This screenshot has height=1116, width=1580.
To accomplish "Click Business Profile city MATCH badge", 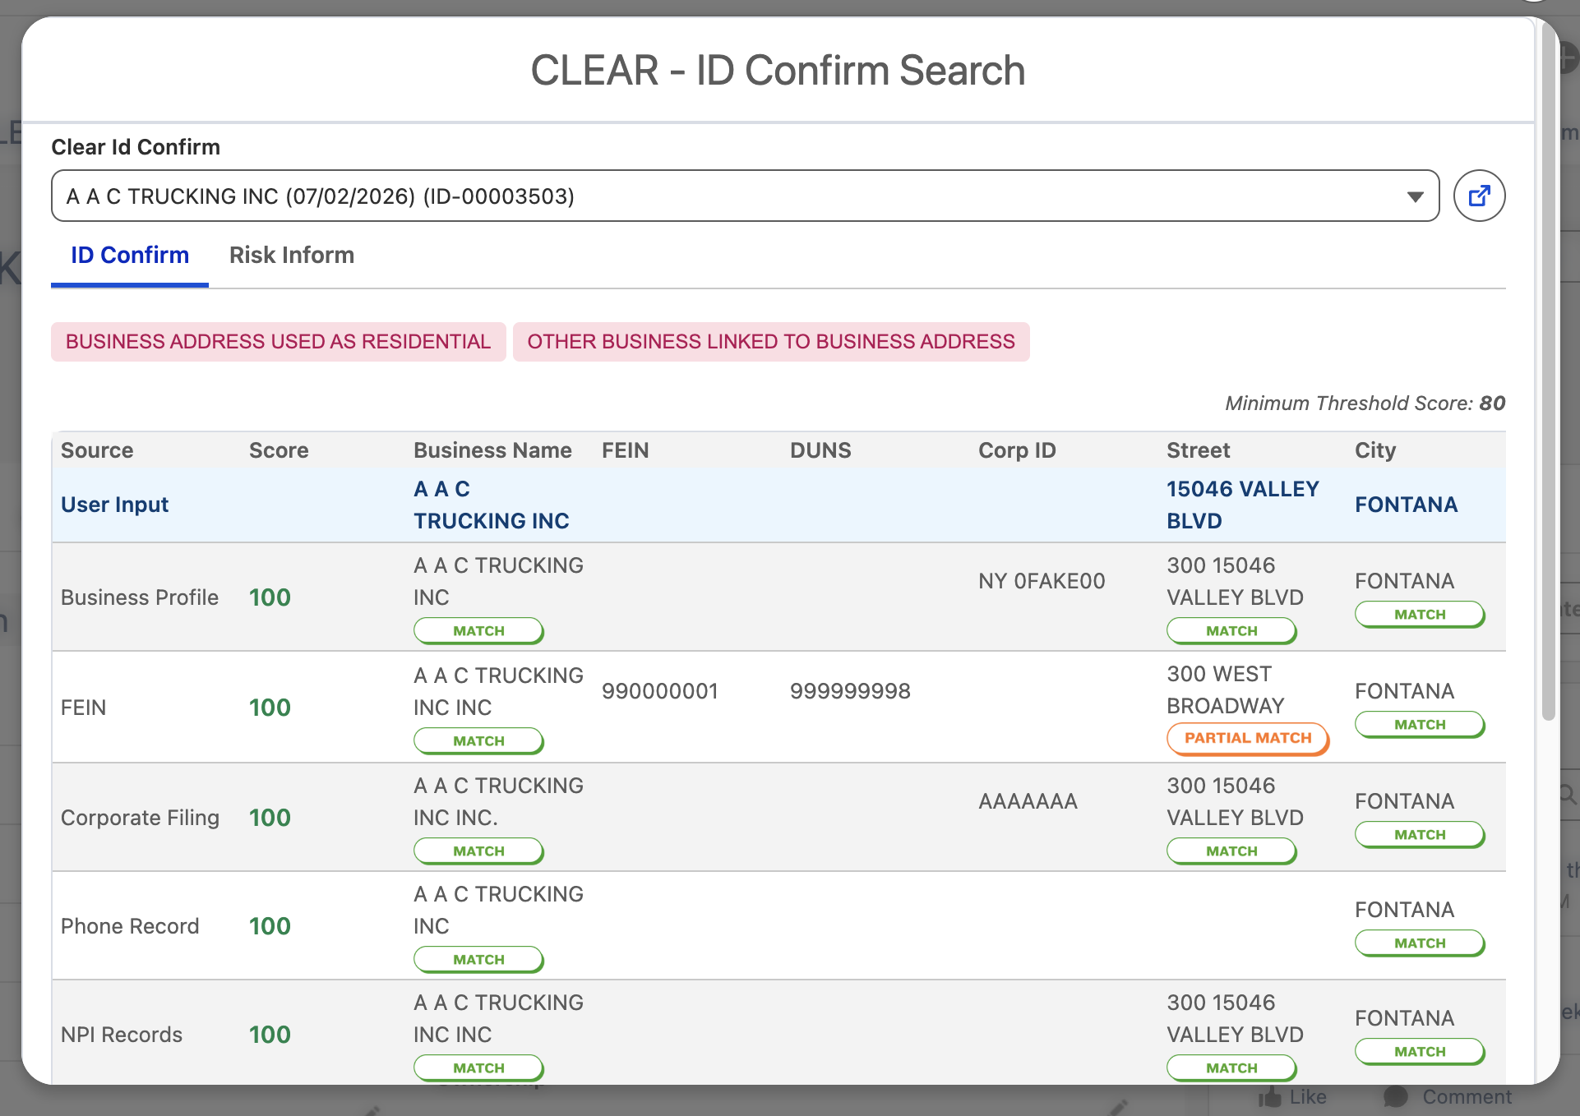I will coord(1420,615).
